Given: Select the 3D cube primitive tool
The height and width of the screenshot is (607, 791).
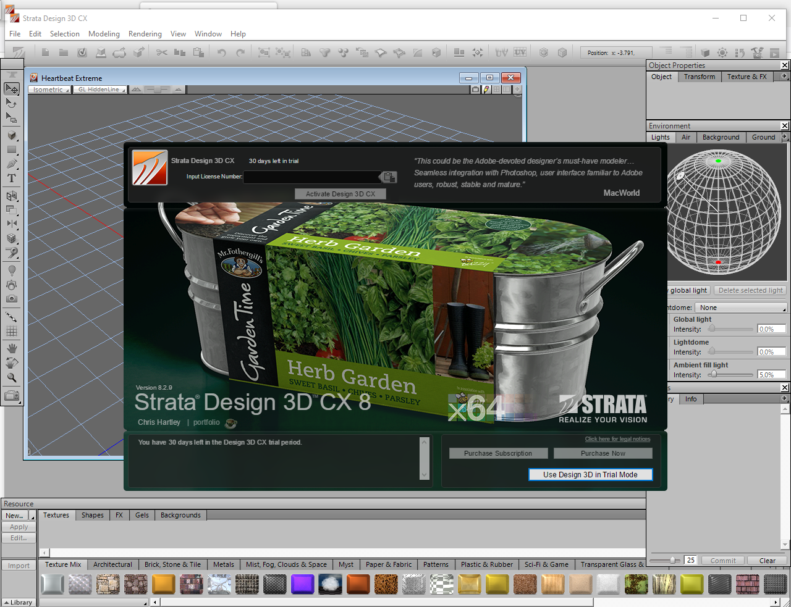Looking at the screenshot, I should point(12,135).
